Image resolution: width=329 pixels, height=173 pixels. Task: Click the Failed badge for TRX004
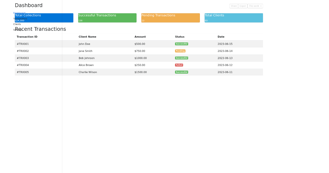179,65
